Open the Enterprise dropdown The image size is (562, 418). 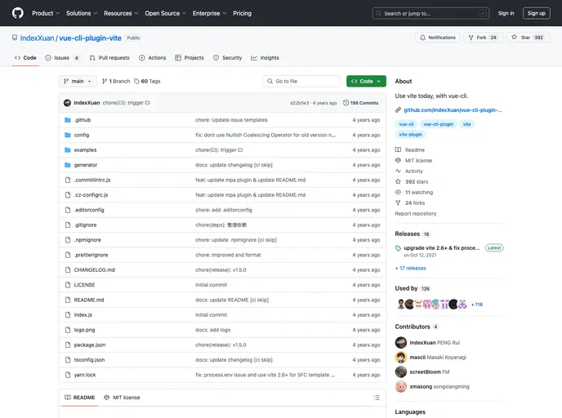pos(209,13)
